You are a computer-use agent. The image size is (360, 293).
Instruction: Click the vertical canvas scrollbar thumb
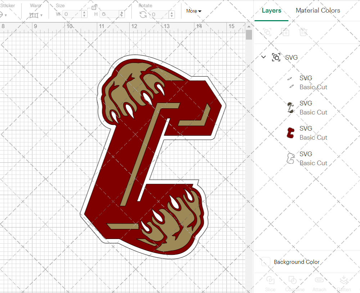click(249, 35)
